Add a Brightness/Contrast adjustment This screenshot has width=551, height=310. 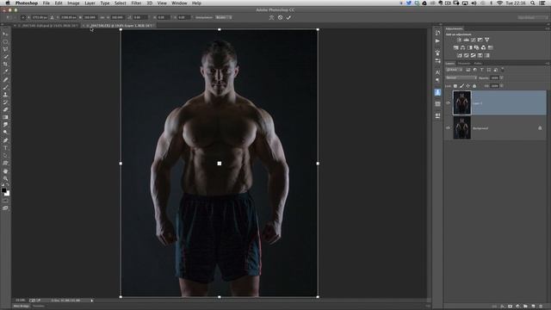(x=459, y=40)
